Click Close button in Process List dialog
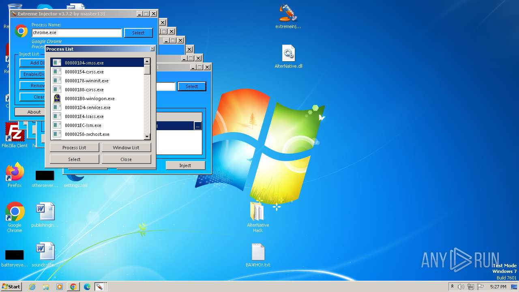Image resolution: width=519 pixels, height=292 pixels. tap(126, 159)
